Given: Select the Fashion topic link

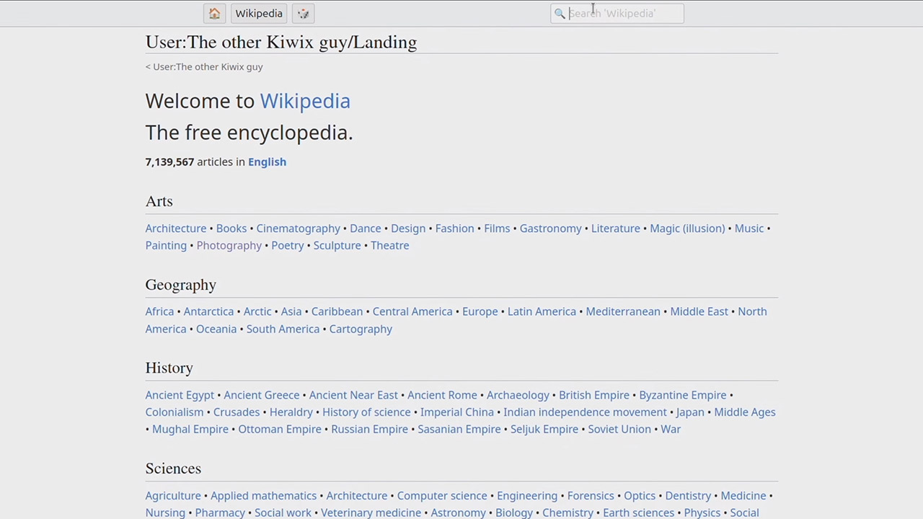Looking at the screenshot, I should (x=455, y=228).
